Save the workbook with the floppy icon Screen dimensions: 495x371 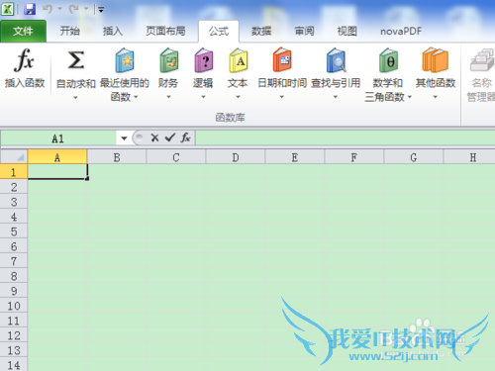coord(30,9)
